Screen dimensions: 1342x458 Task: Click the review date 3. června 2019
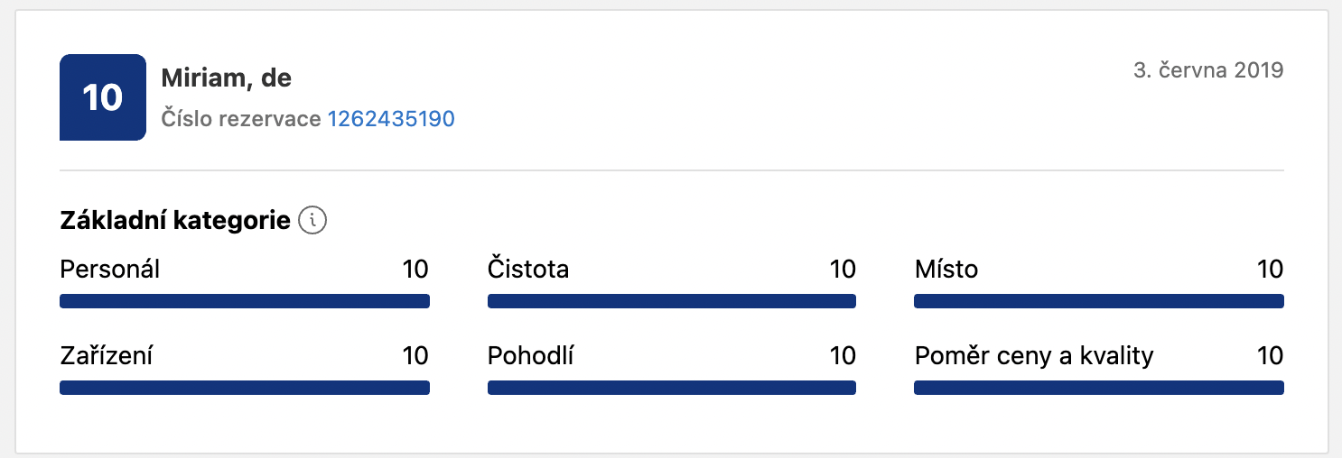1208,70
